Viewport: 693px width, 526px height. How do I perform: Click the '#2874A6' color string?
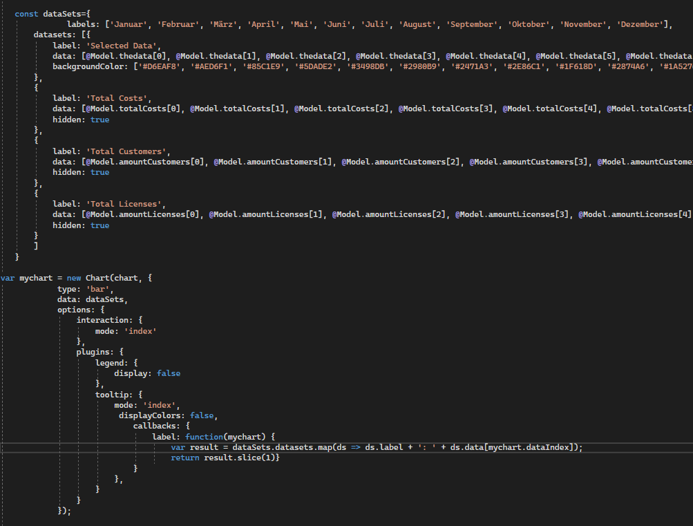pyautogui.click(x=628, y=66)
